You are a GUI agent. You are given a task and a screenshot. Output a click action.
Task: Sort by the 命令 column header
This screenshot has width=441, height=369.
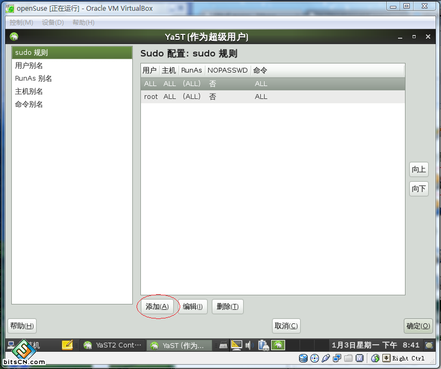(328, 70)
